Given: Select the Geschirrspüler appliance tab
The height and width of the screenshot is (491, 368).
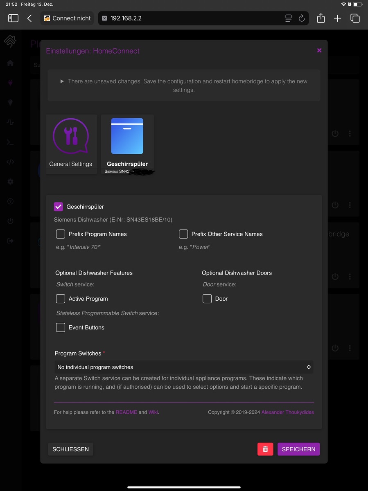Looking at the screenshot, I should coord(127,144).
